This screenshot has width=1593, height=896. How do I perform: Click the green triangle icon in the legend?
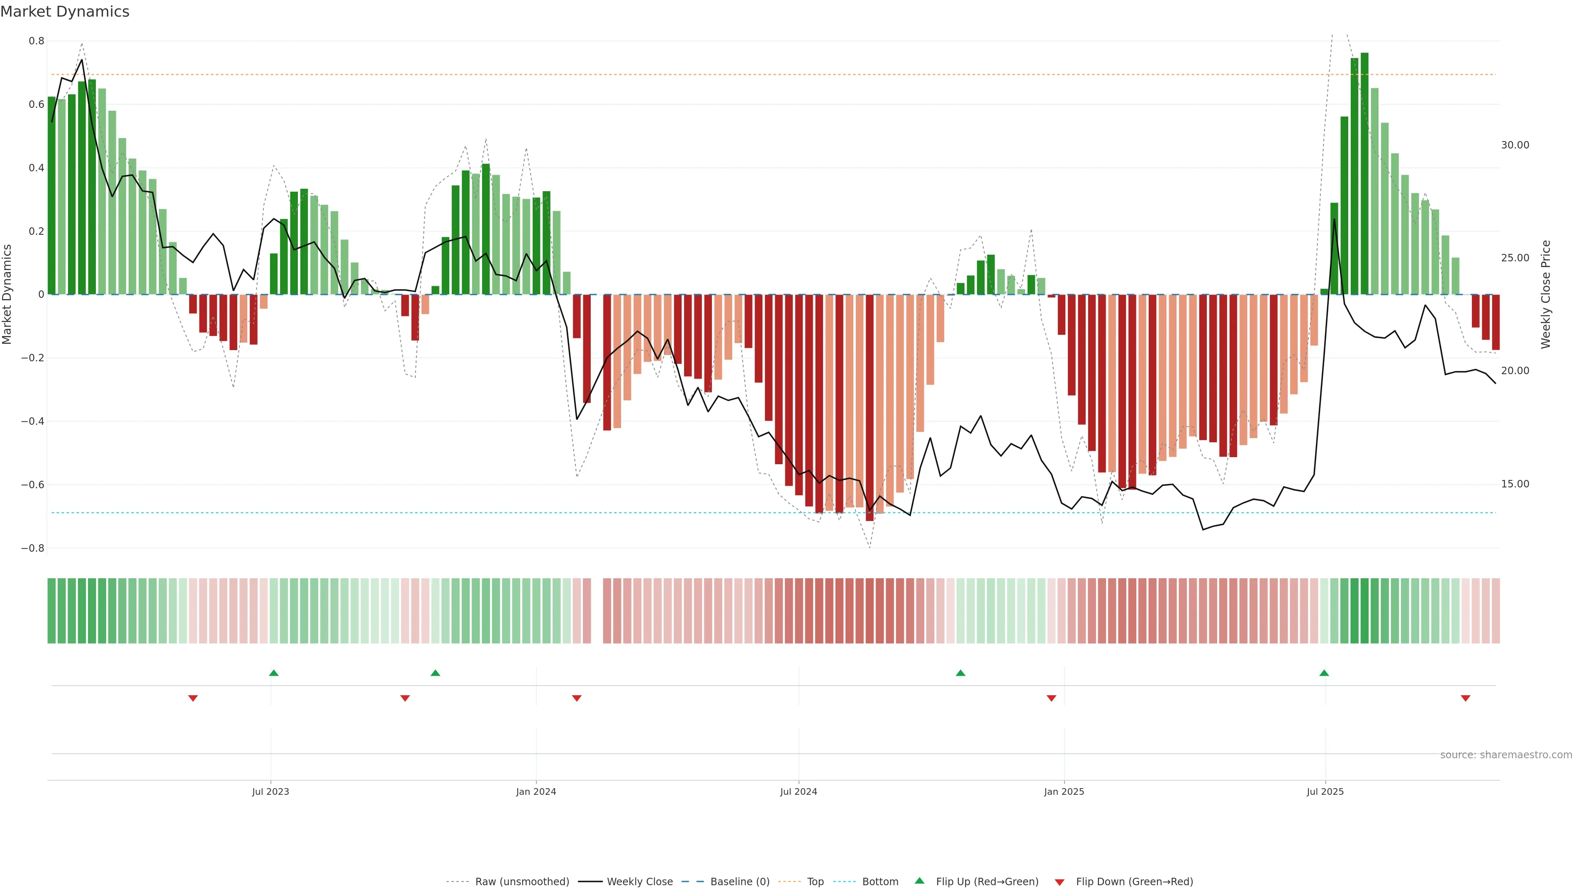click(x=920, y=881)
